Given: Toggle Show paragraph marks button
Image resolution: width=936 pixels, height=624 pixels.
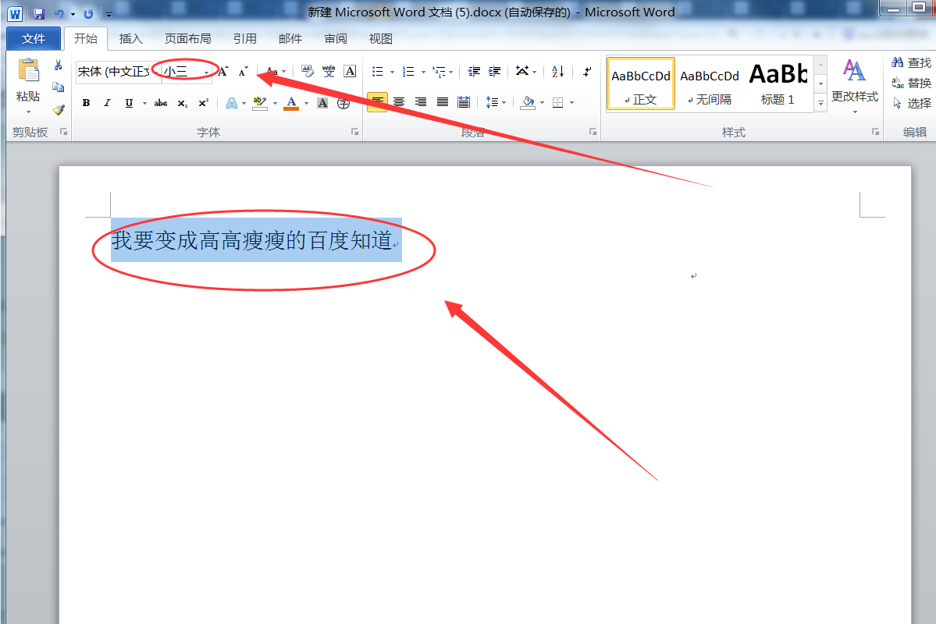Looking at the screenshot, I should point(587,72).
